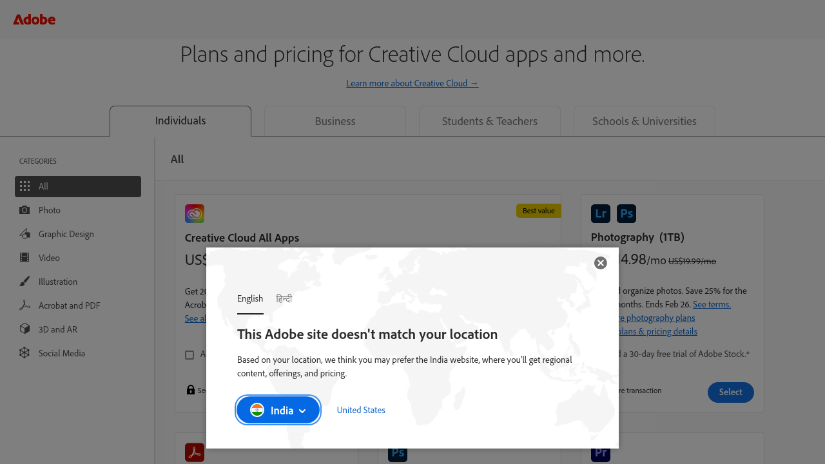Choose the United States site link
This screenshot has width=825, height=464.
point(361,410)
